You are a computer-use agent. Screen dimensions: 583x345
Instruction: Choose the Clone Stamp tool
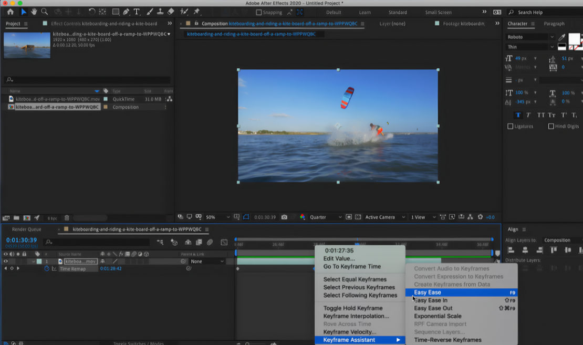160,12
